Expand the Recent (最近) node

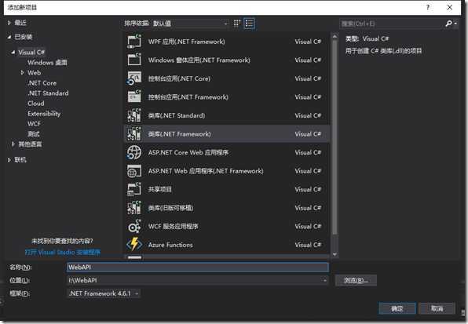(9, 22)
